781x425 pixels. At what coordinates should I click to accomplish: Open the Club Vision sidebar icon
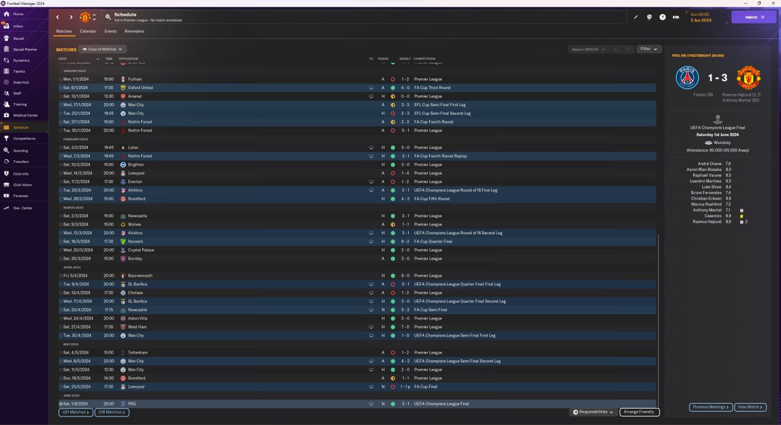coord(7,185)
